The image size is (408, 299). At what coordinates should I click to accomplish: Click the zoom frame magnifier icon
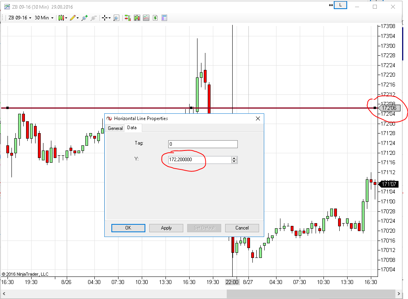(x=116, y=18)
